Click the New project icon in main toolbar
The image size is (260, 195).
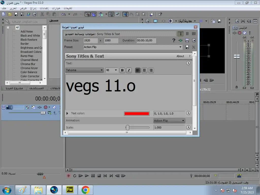click(x=4, y=14)
